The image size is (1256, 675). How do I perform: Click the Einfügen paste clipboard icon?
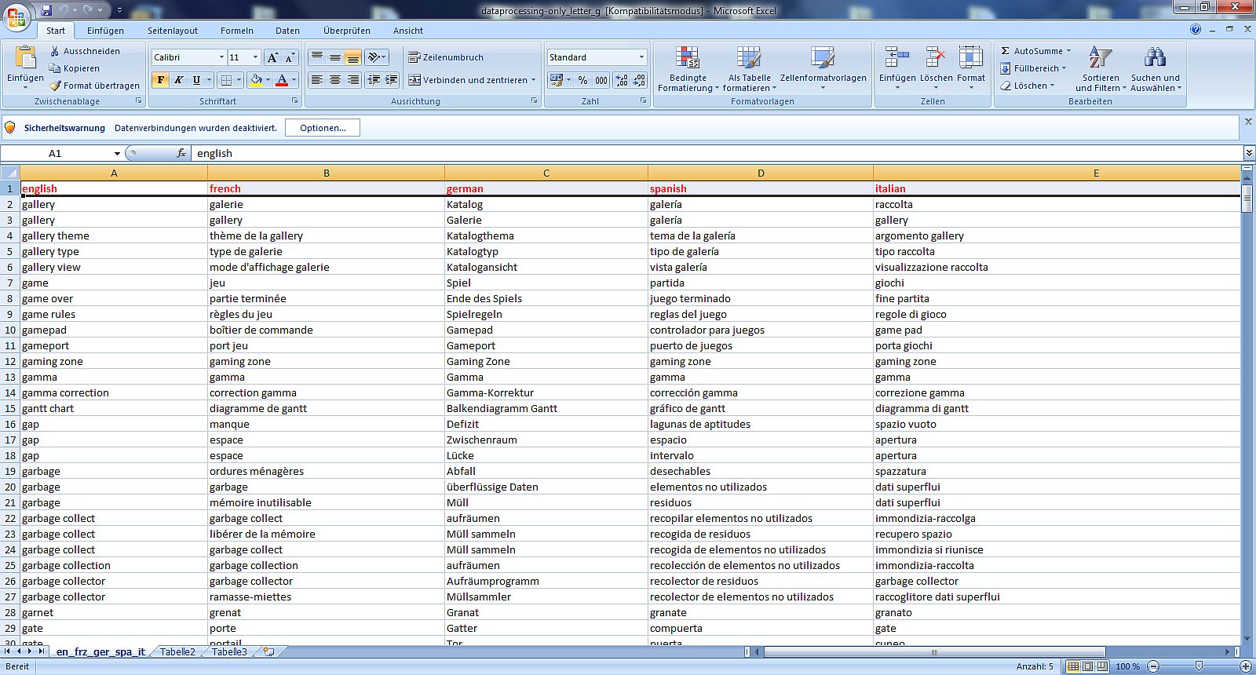[25, 57]
